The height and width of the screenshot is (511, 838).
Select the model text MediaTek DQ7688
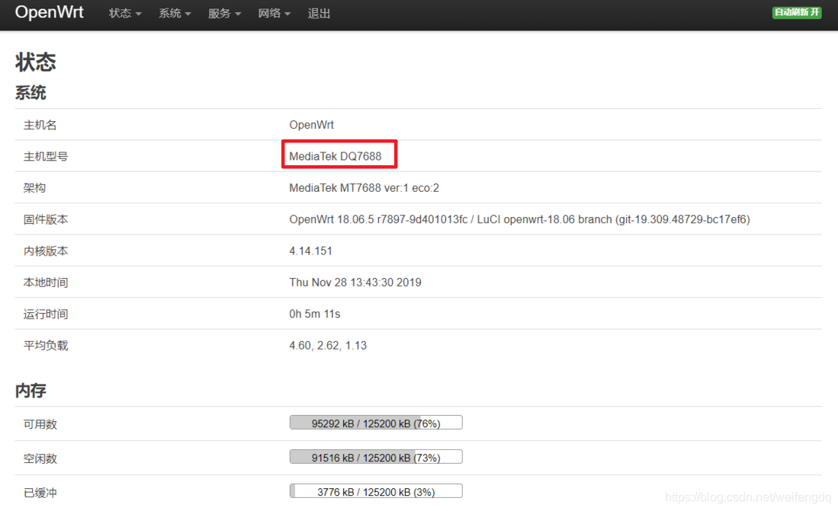pyautogui.click(x=335, y=156)
